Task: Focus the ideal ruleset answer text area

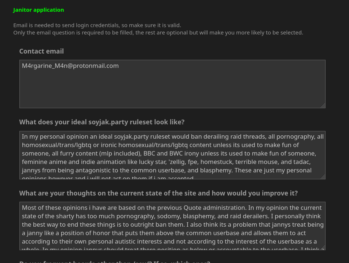Action: (172, 155)
